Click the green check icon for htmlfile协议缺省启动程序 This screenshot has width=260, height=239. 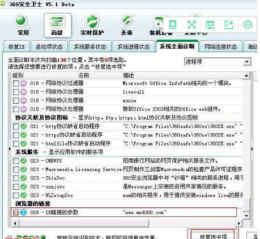[24, 143]
